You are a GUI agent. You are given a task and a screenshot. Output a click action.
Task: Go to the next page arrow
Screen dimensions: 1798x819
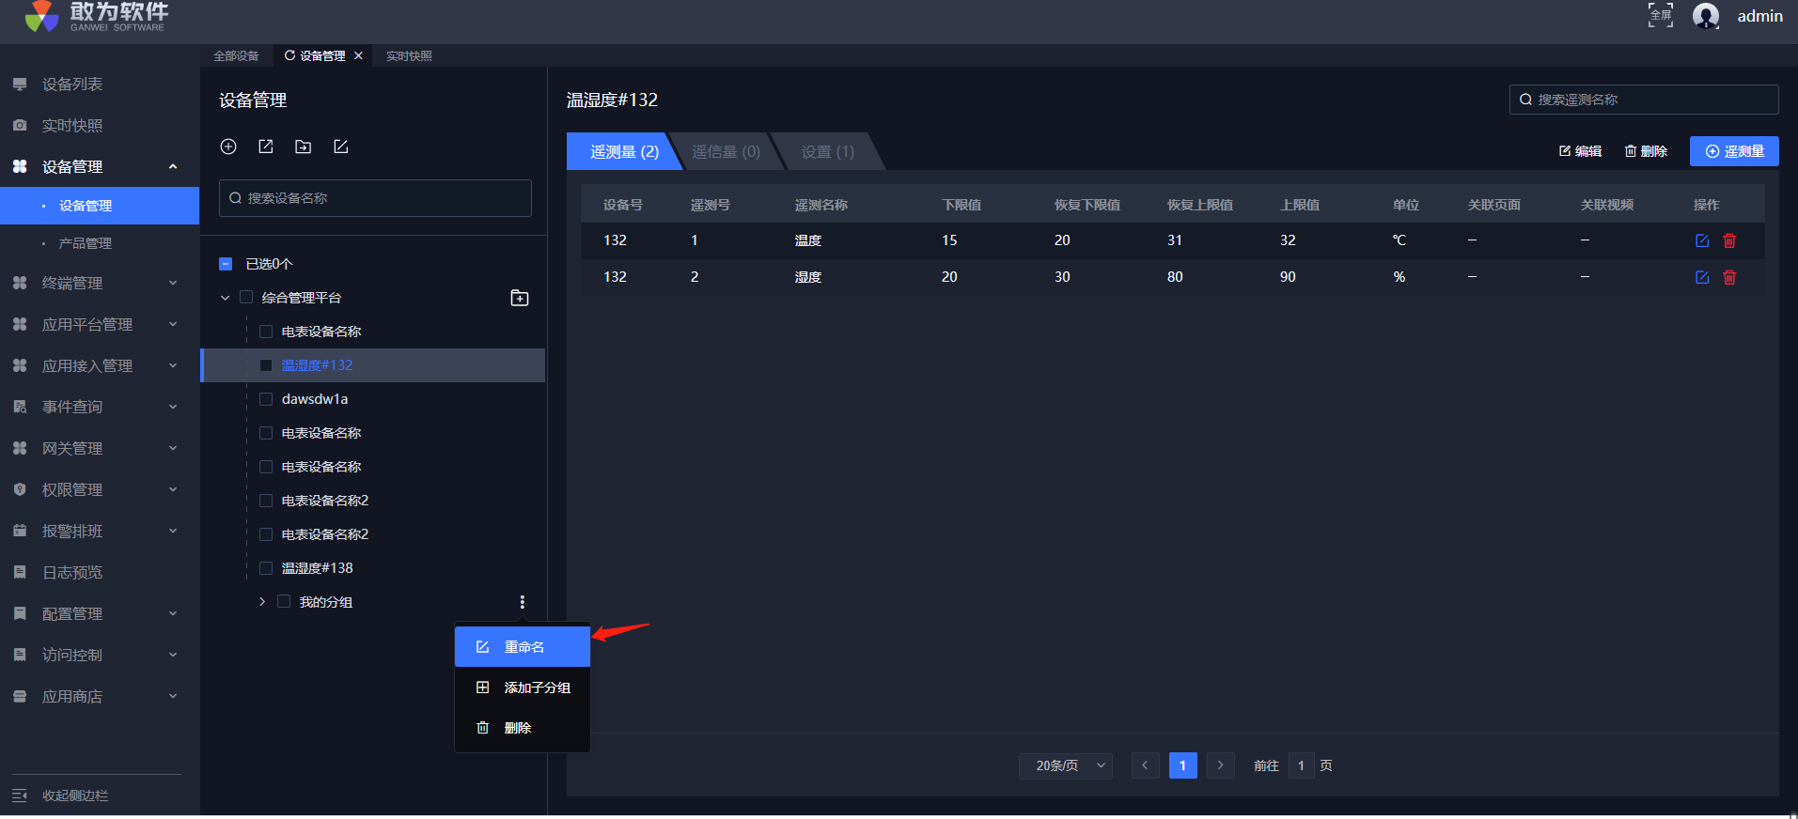tap(1220, 765)
